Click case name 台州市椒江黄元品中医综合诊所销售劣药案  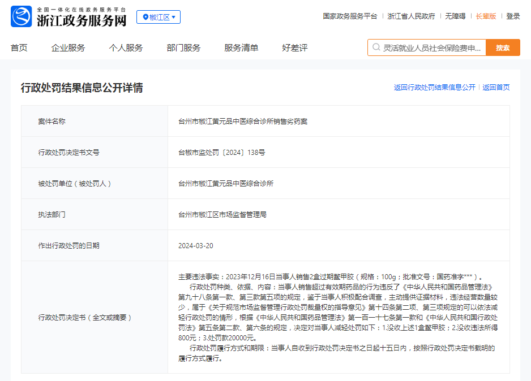[243, 122]
